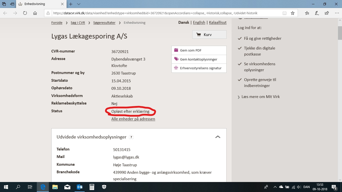Collapse the Udvidede virksomhedsoplysninger section

[x=218, y=137]
